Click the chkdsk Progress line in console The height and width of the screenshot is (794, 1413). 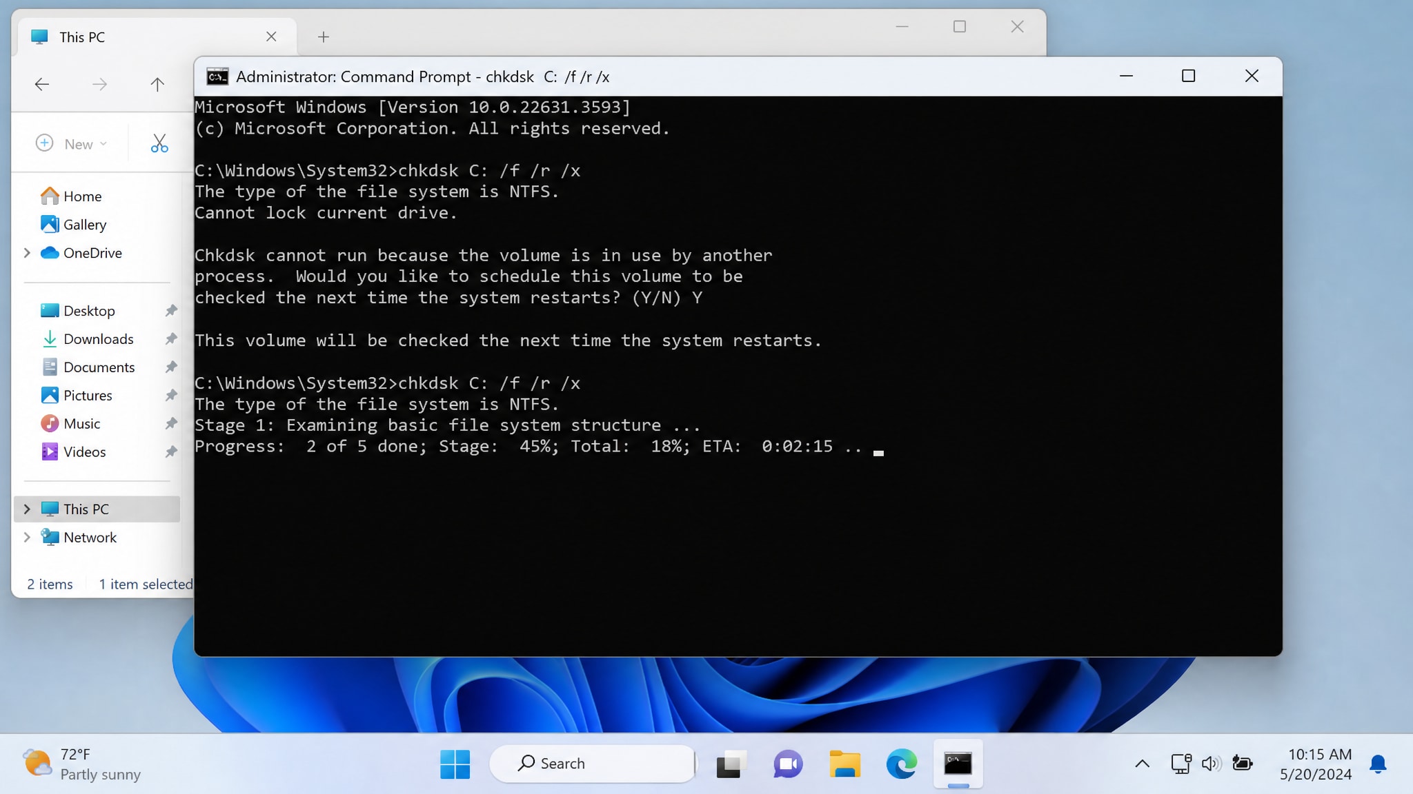(x=528, y=447)
